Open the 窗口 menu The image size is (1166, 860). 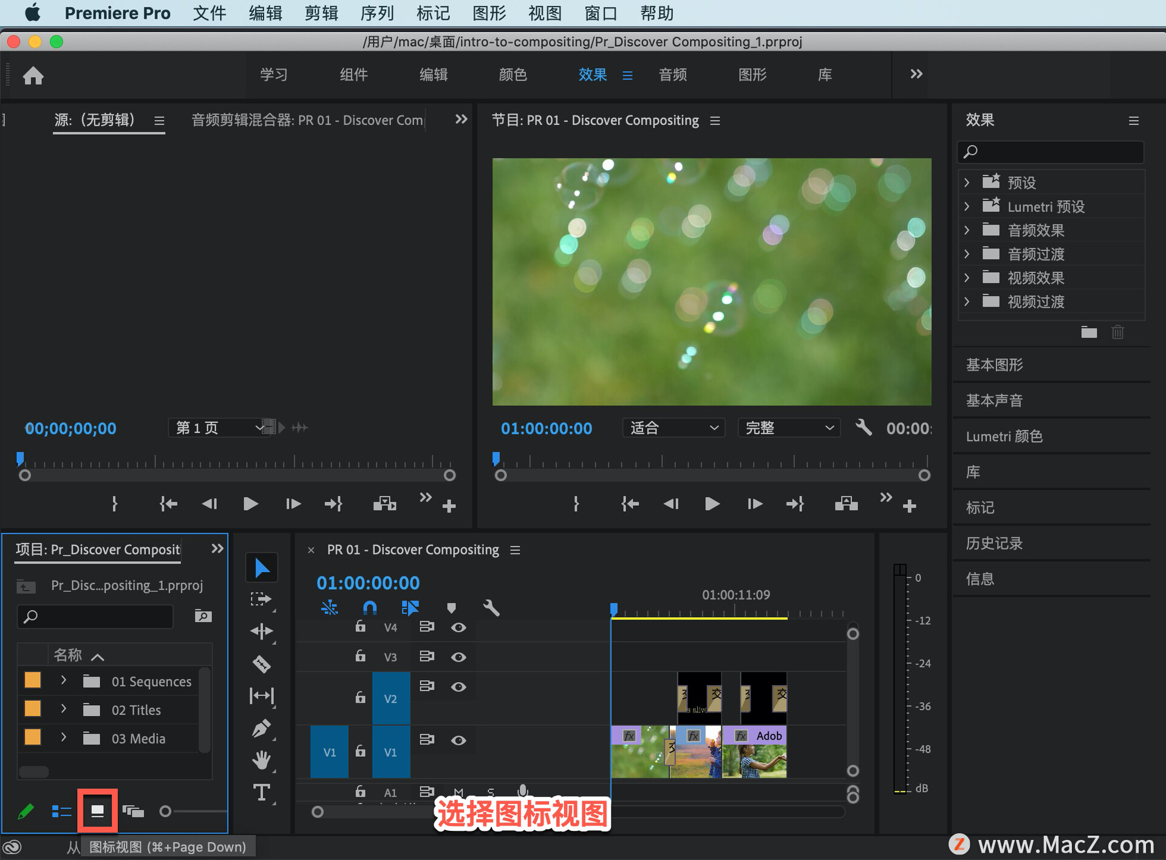(601, 13)
